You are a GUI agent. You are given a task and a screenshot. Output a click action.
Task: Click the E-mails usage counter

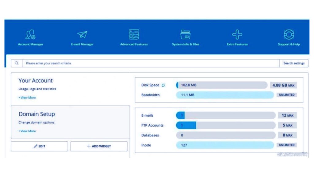pyautogui.click(x=225, y=115)
